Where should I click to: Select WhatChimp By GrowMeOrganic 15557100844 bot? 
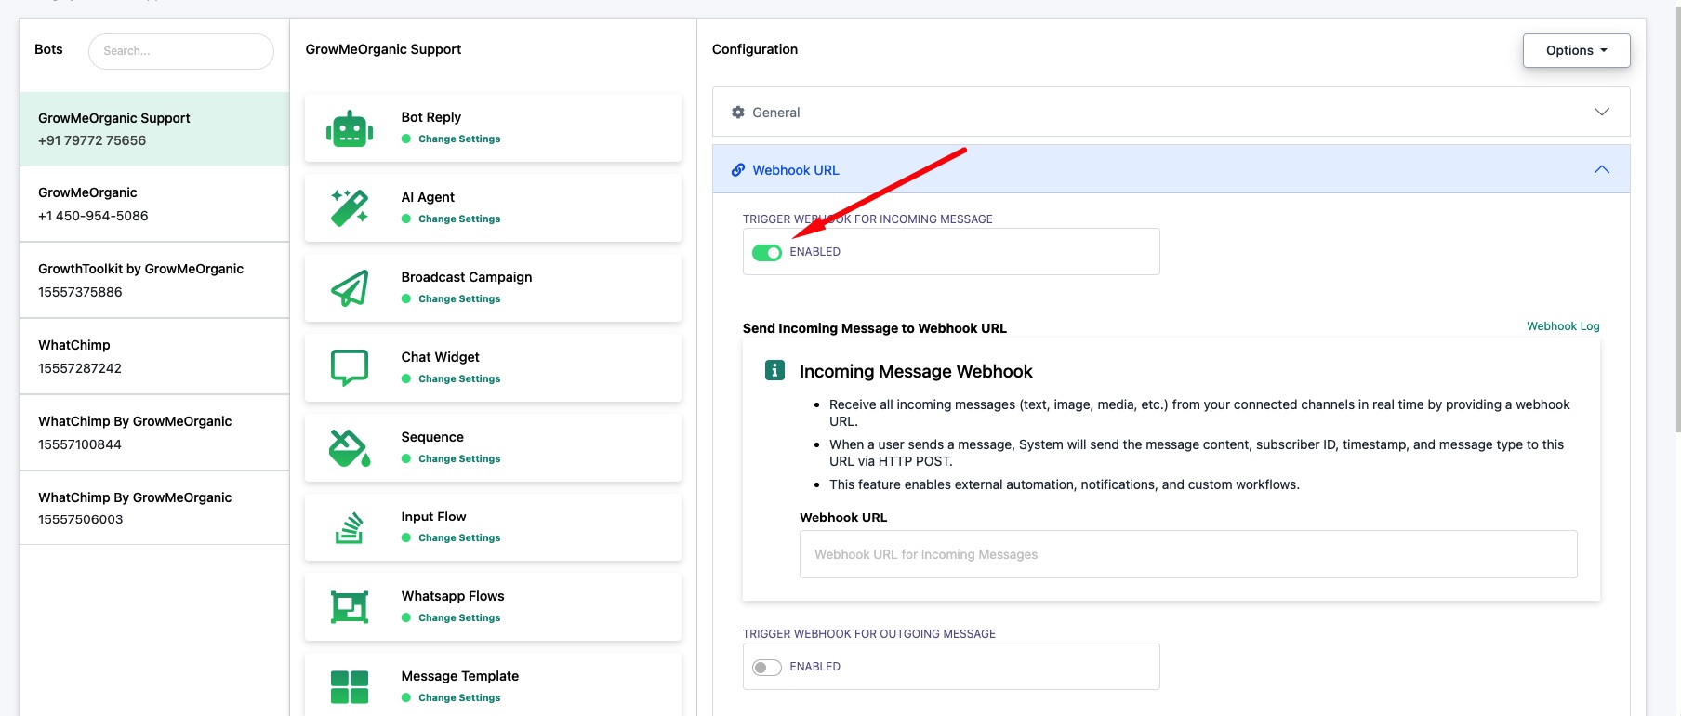(x=154, y=432)
